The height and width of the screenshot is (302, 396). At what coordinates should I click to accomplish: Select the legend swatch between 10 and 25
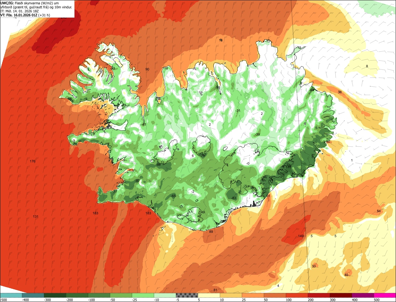click(231, 295)
